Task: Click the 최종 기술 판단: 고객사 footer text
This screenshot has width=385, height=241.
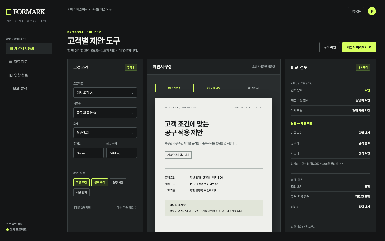Action: point(303,227)
